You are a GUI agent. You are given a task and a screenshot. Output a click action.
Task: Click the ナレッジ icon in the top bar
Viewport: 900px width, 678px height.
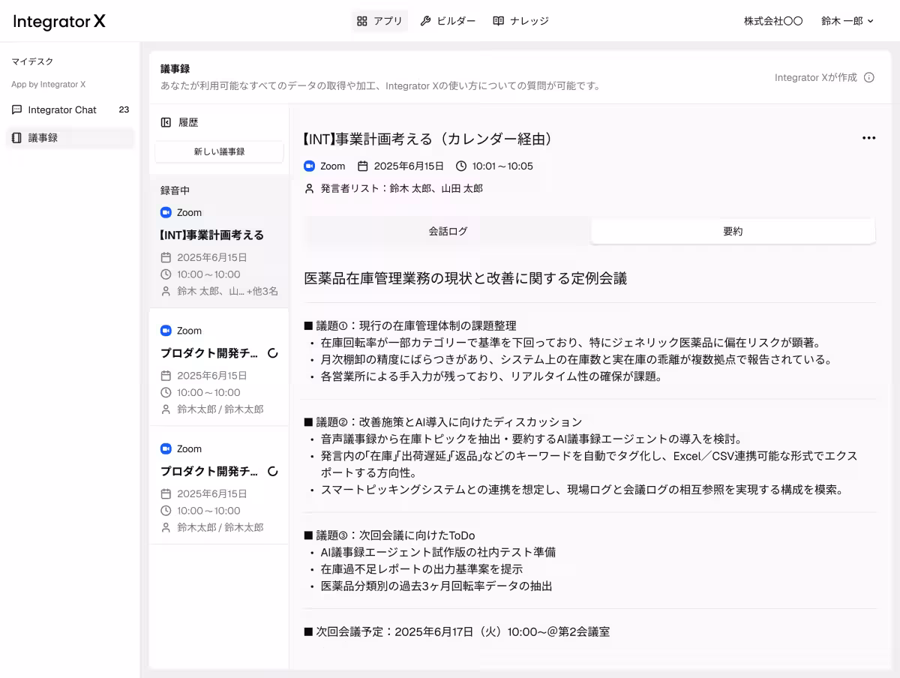(497, 20)
